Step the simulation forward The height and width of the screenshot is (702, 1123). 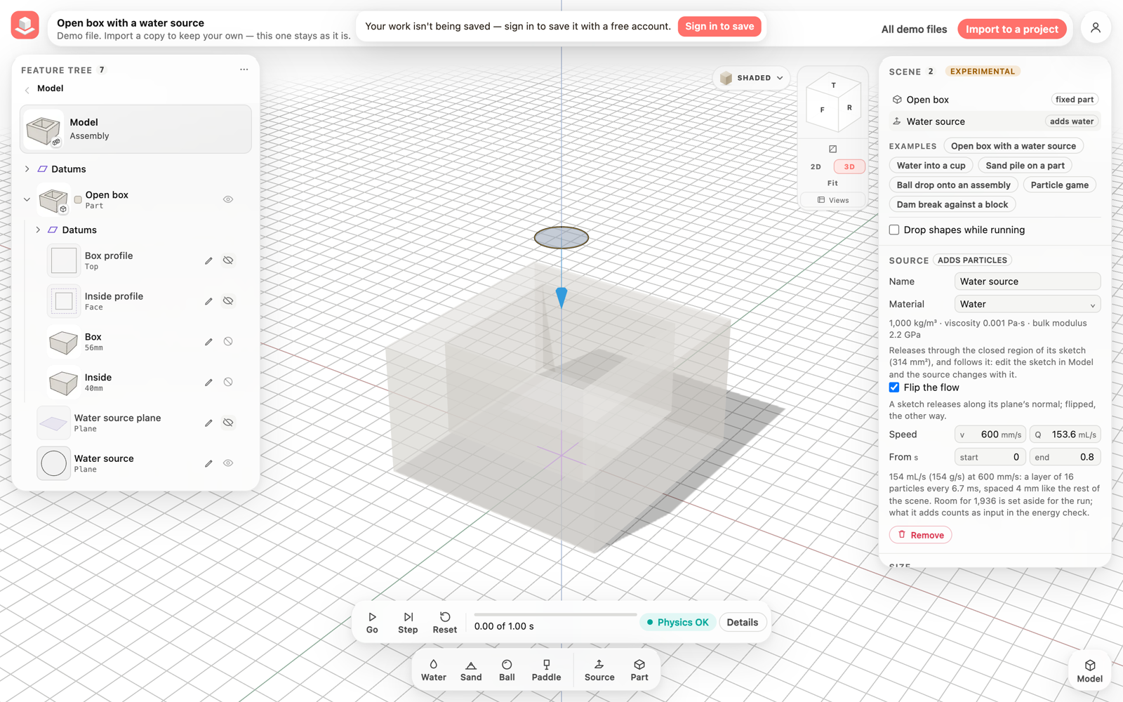pos(408,623)
